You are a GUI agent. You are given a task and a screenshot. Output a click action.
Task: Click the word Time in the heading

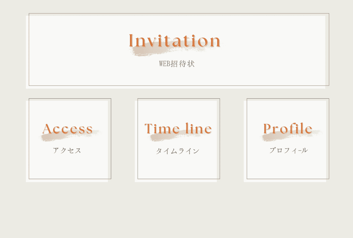(161, 129)
